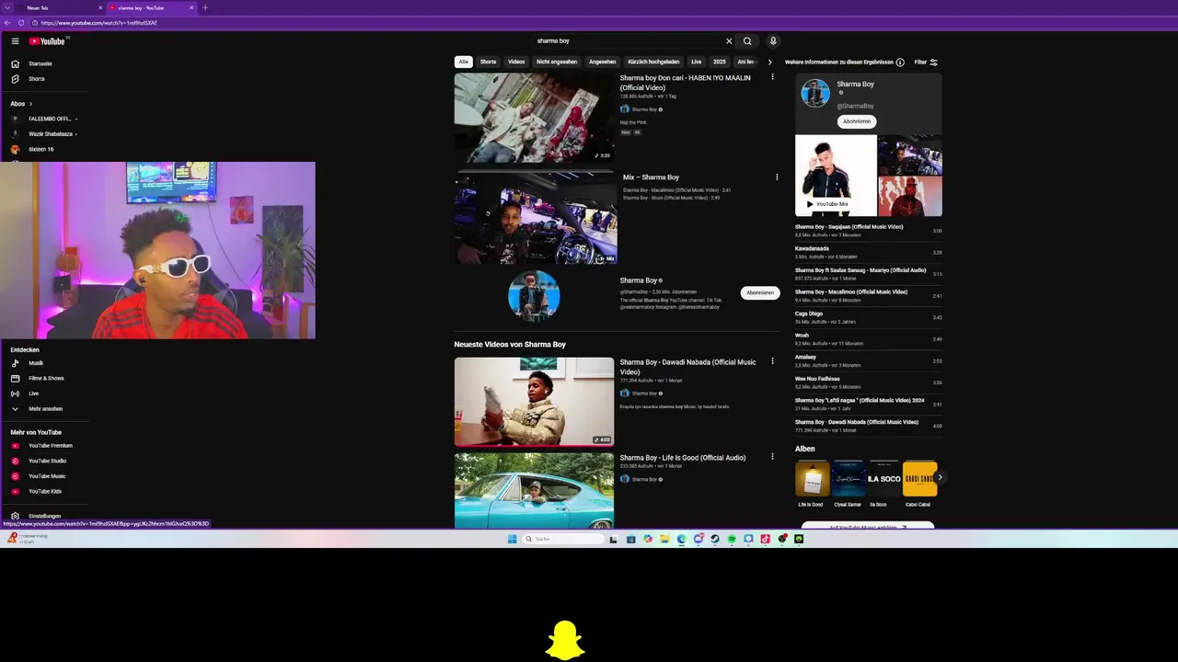Open options menu for HABEN IYO MAALIN video
The image size is (1178, 662).
click(772, 77)
